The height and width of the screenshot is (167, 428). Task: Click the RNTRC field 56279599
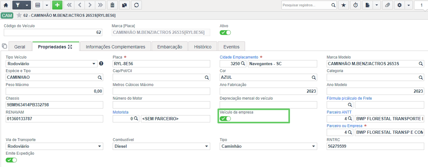point(375,146)
